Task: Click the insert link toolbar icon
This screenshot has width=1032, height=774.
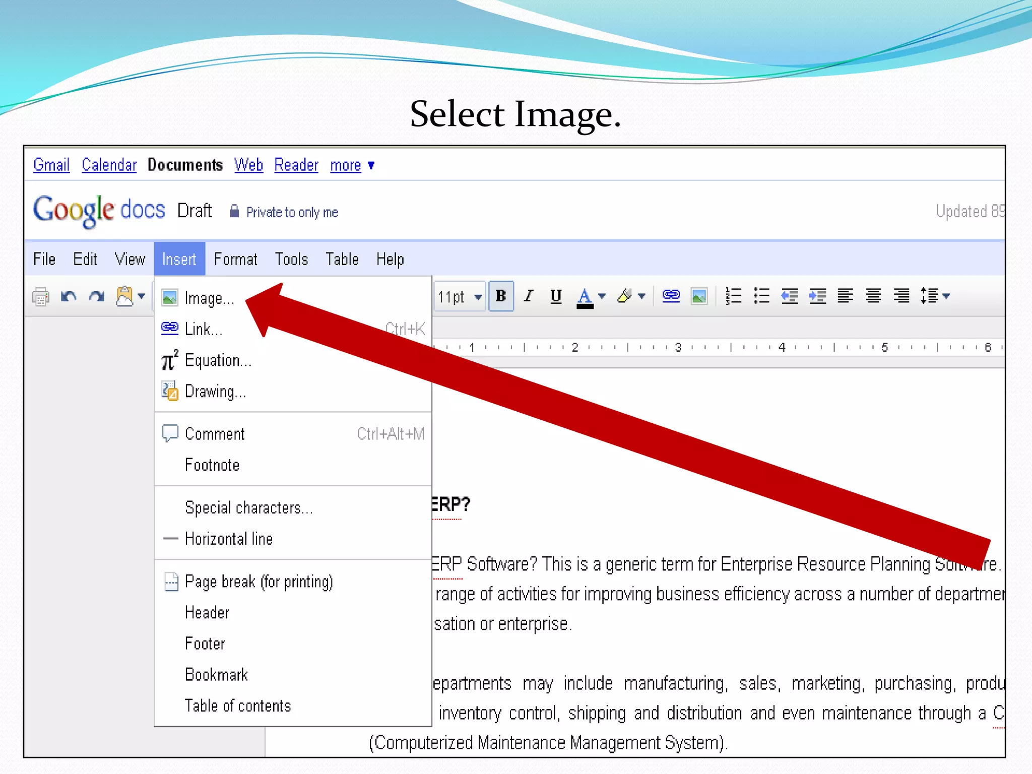Action: pyautogui.click(x=671, y=296)
